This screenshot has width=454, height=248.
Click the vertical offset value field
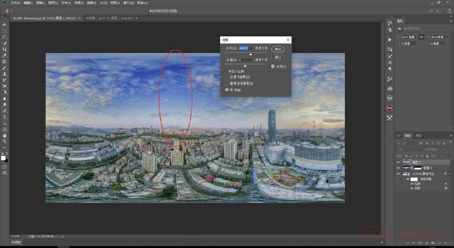pos(246,60)
